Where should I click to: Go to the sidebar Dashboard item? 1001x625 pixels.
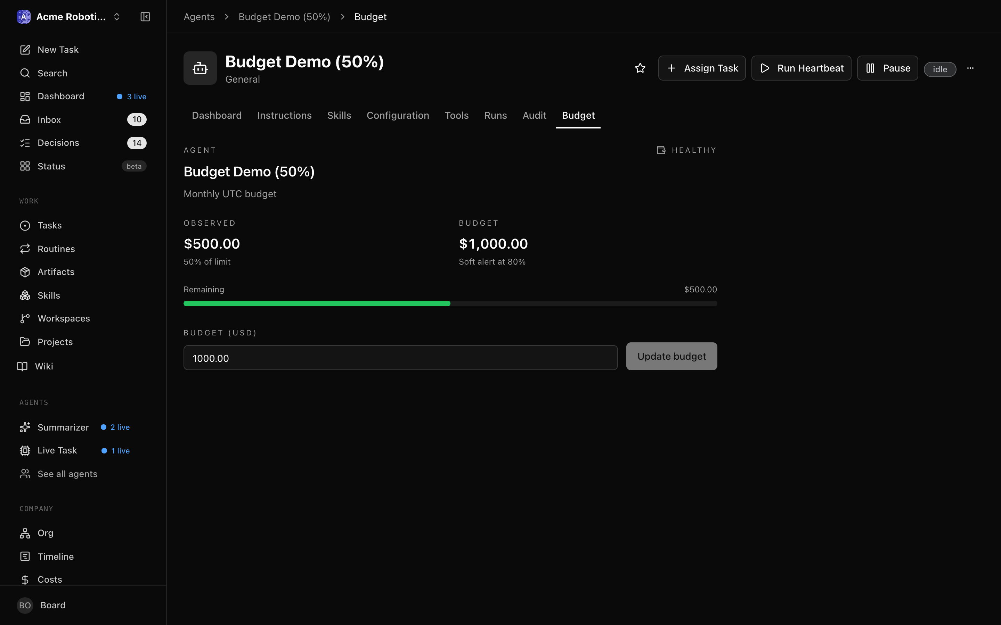(83, 96)
